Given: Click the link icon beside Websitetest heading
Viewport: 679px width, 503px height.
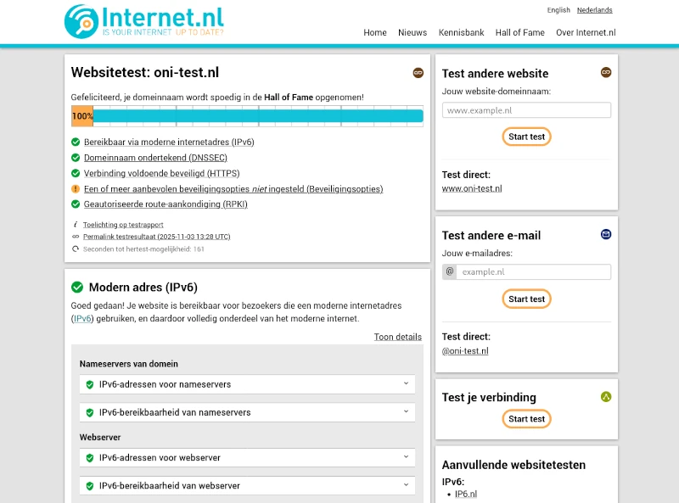Looking at the screenshot, I should pos(418,73).
